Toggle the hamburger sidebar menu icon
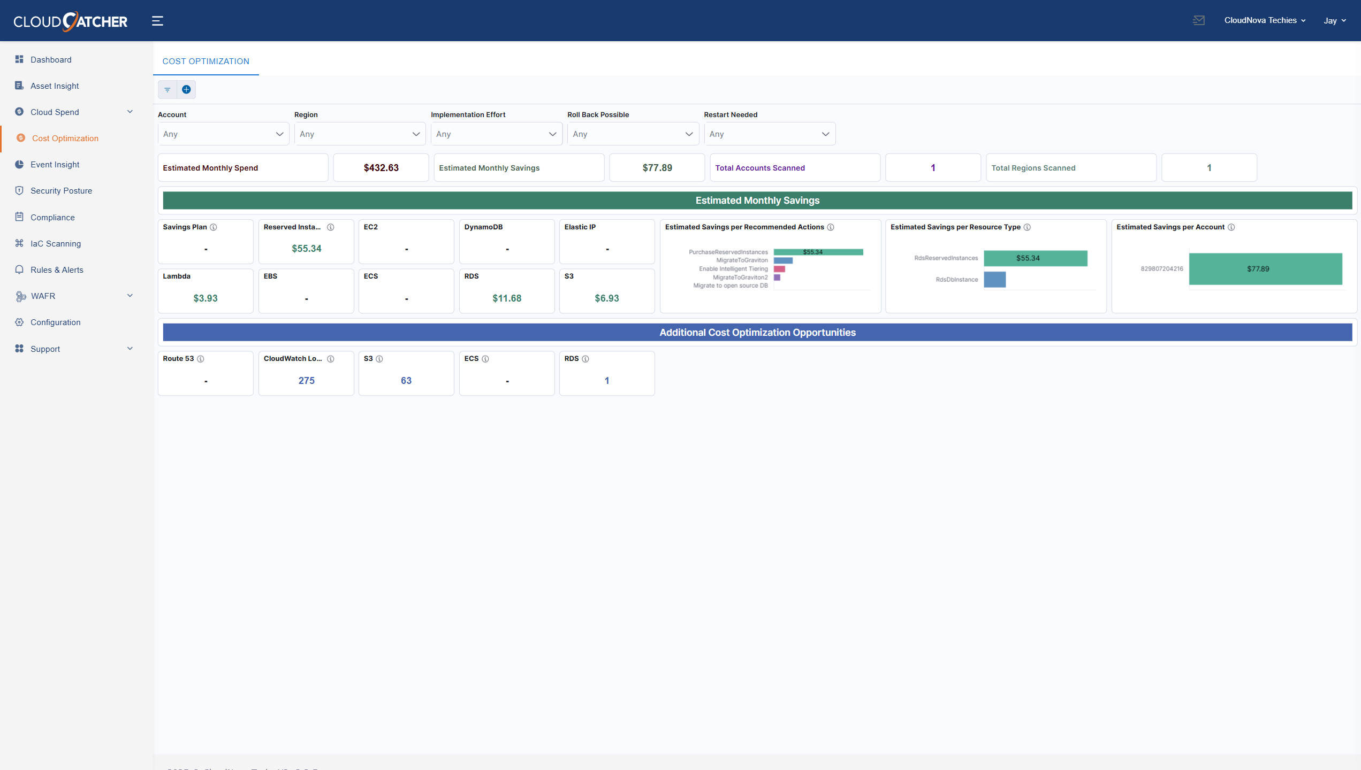The image size is (1361, 770). tap(157, 21)
